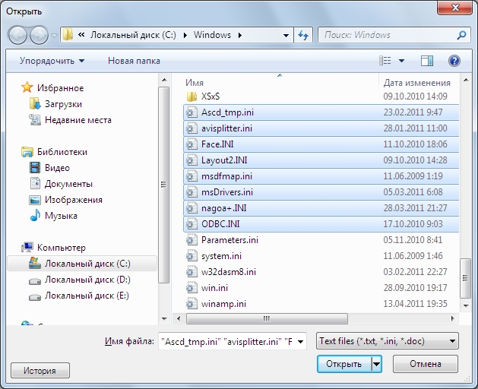Select the XSxS folder
Screen dimensions: 478x389
210,96
